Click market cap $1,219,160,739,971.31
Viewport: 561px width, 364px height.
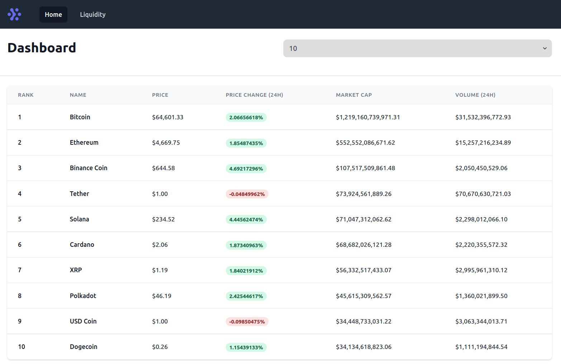point(368,117)
